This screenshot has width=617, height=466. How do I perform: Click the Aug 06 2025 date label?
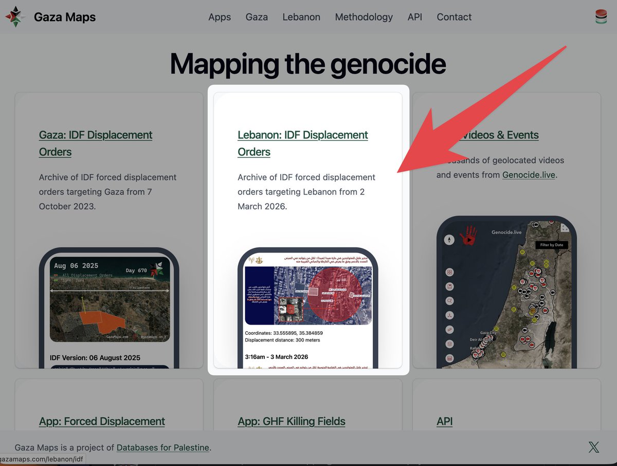click(x=76, y=265)
